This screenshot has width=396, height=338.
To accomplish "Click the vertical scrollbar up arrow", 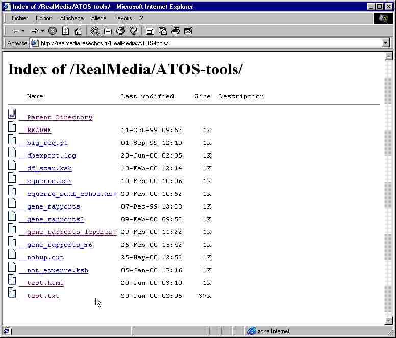I will (x=389, y=56).
